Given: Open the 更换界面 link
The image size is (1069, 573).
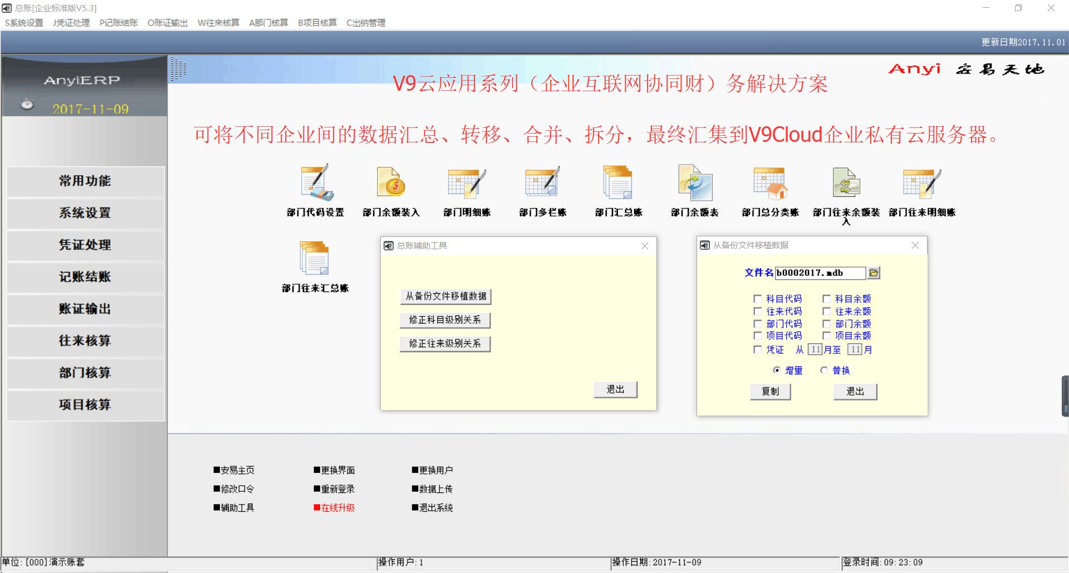Looking at the screenshot, I should click(x=334, y=470).
